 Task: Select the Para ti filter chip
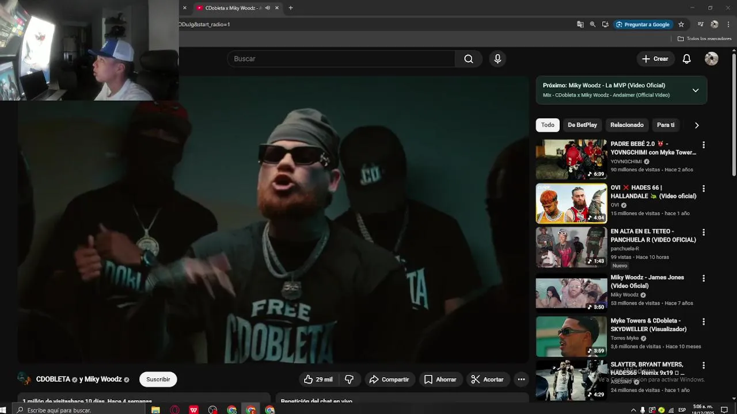pyautogui.click(x=666, y=125)
